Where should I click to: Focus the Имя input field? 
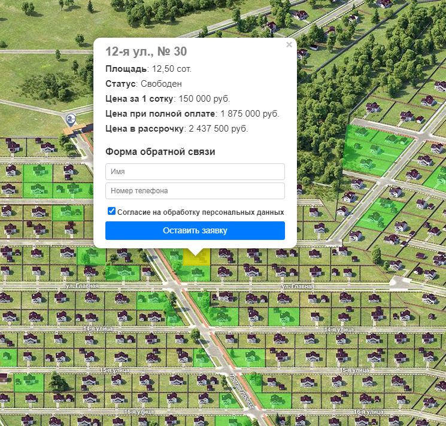tap(195, 171)
